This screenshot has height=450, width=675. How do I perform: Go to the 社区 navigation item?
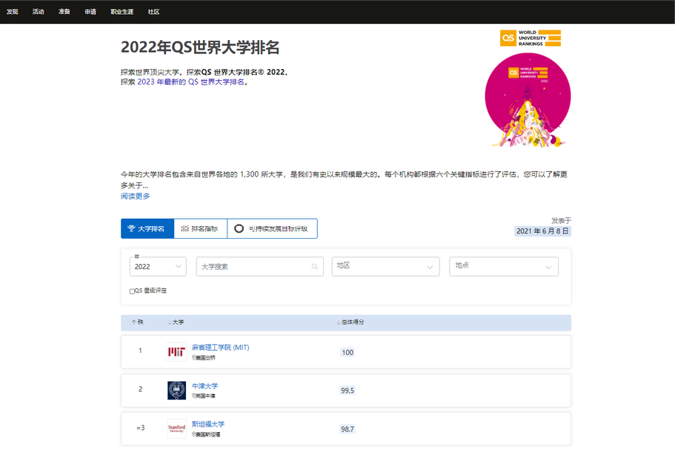point(153,12)
